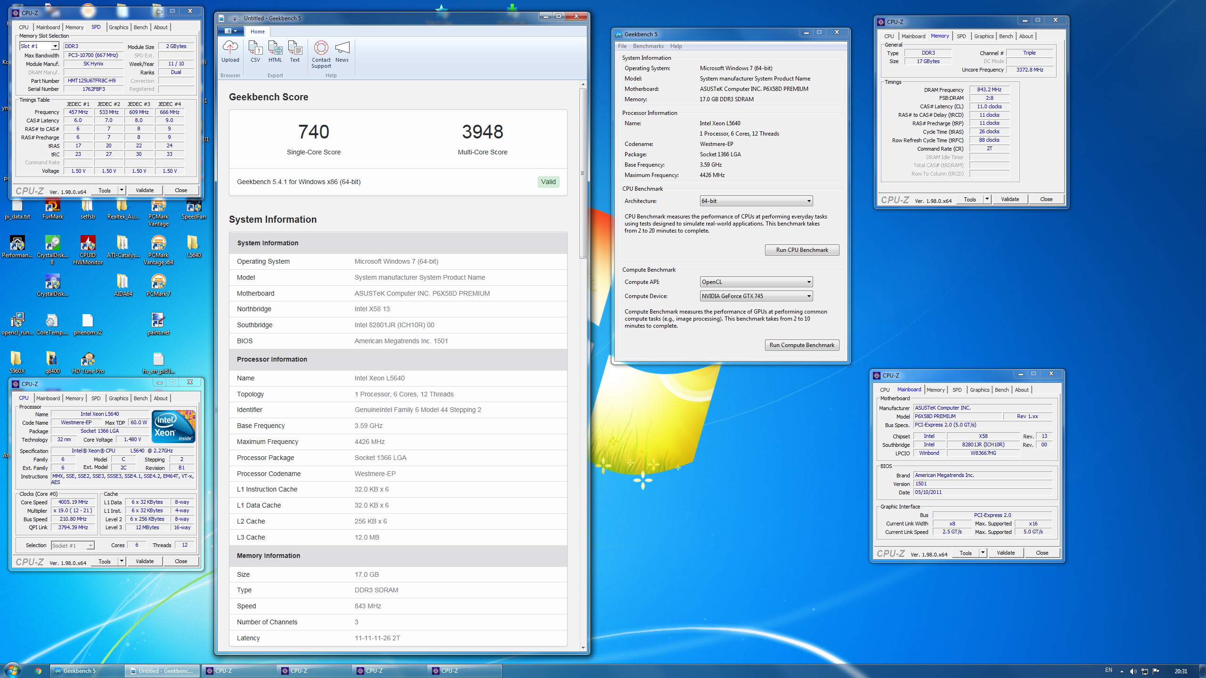Export results as CSV
The height and width of the screenshot is (678, 1206).
255,51
